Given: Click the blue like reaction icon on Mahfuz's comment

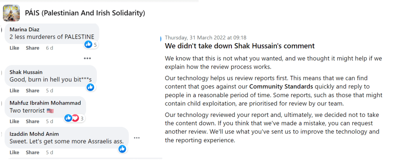Looking at the screenshot, I should click(68, 118).
